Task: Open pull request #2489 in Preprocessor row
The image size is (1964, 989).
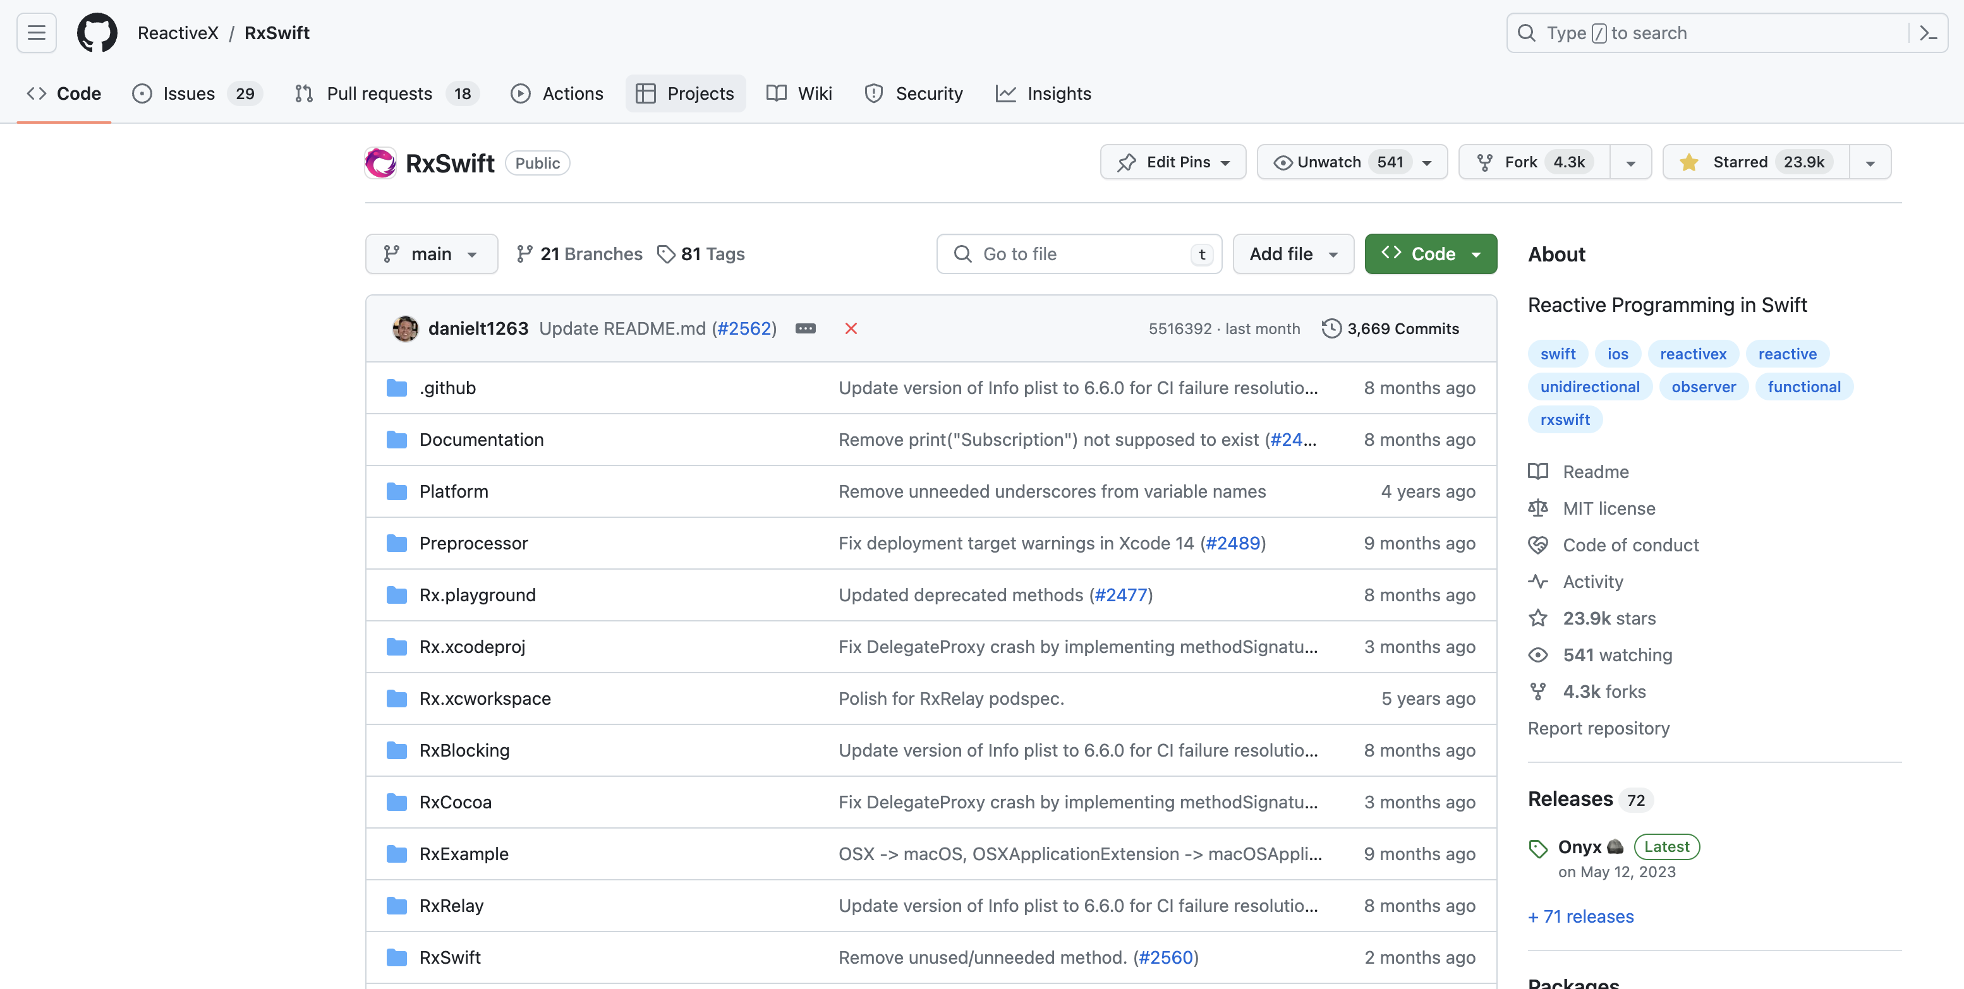Action: tap(1233, 543)
